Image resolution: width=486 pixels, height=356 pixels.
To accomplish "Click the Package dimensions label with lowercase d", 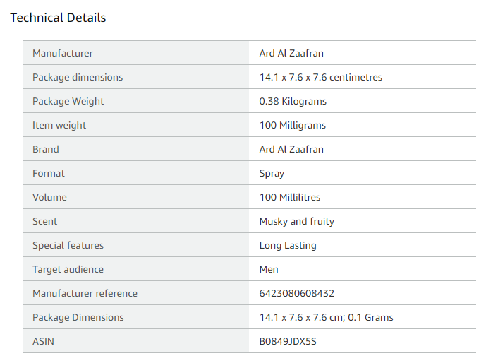I will (78, 77).
